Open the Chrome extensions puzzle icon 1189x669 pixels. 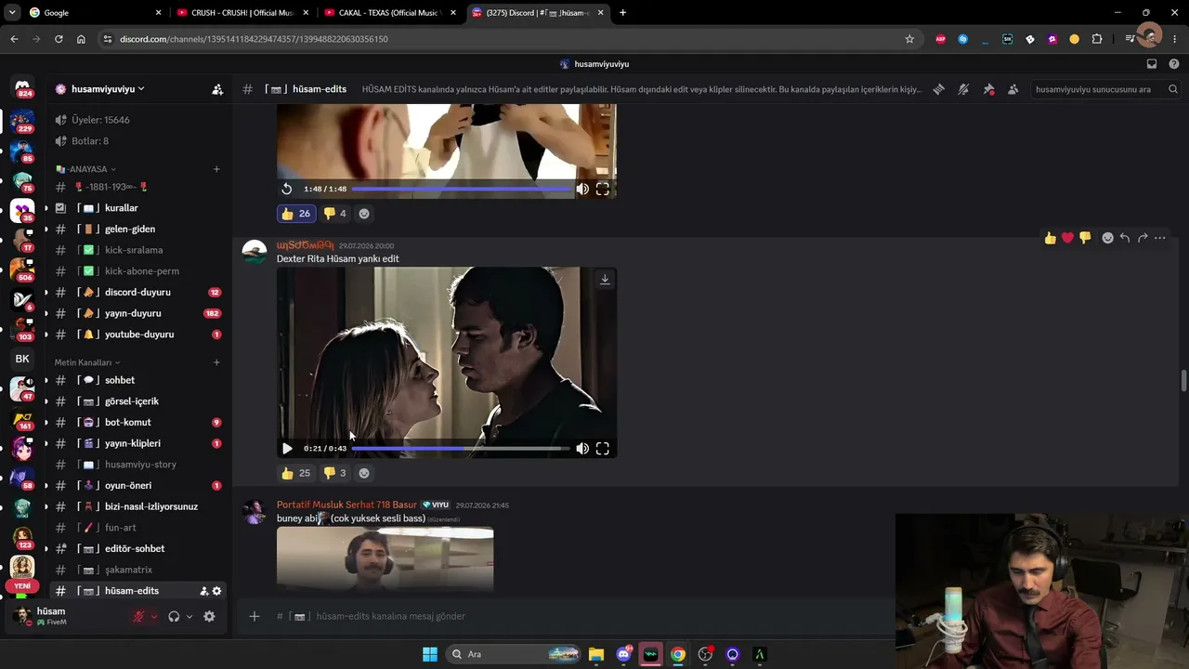[1097, 39]
